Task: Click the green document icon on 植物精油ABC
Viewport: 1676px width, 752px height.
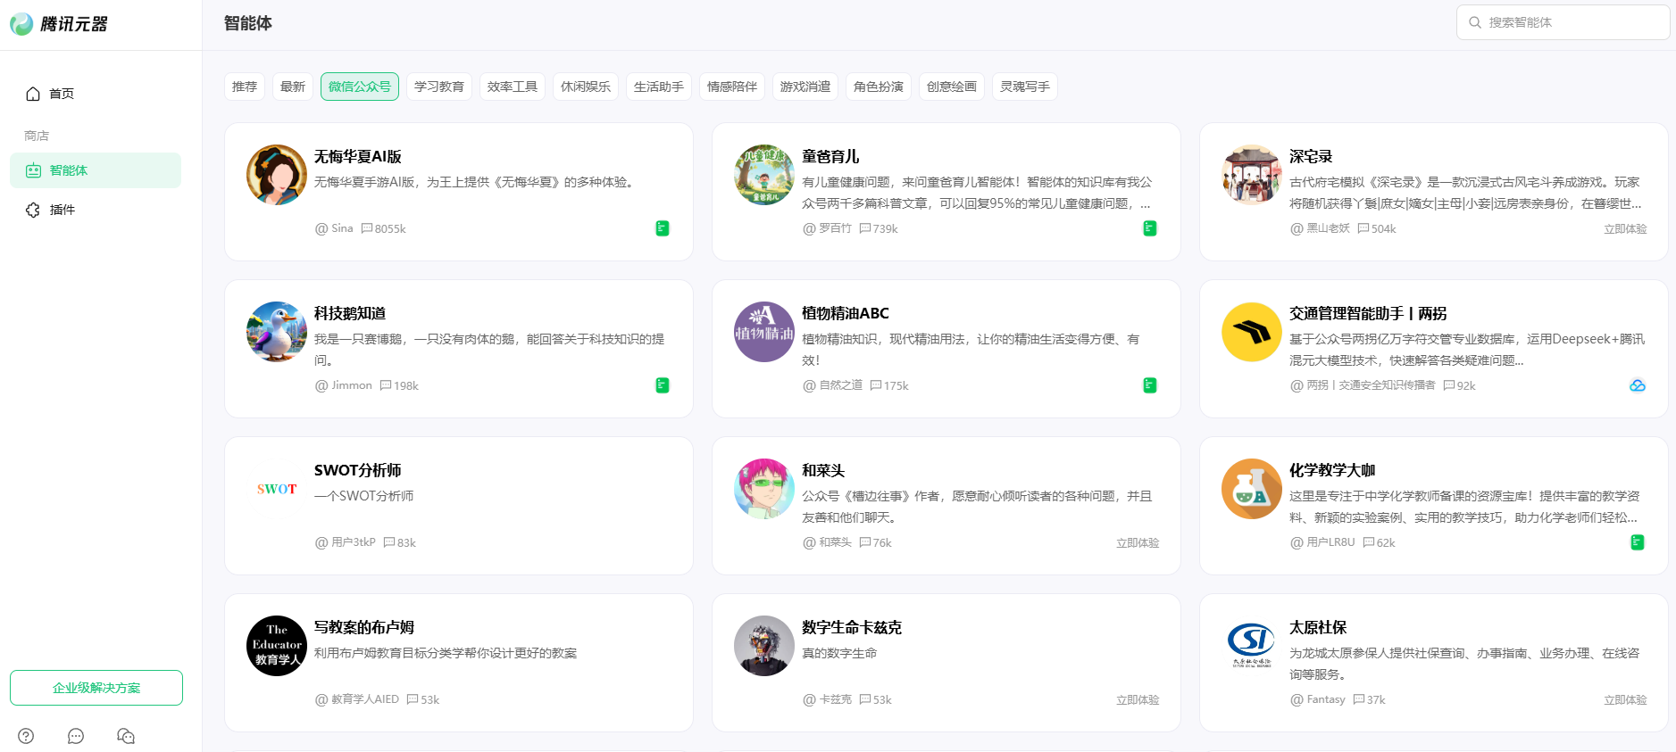Action: (x=1150, y=385)
